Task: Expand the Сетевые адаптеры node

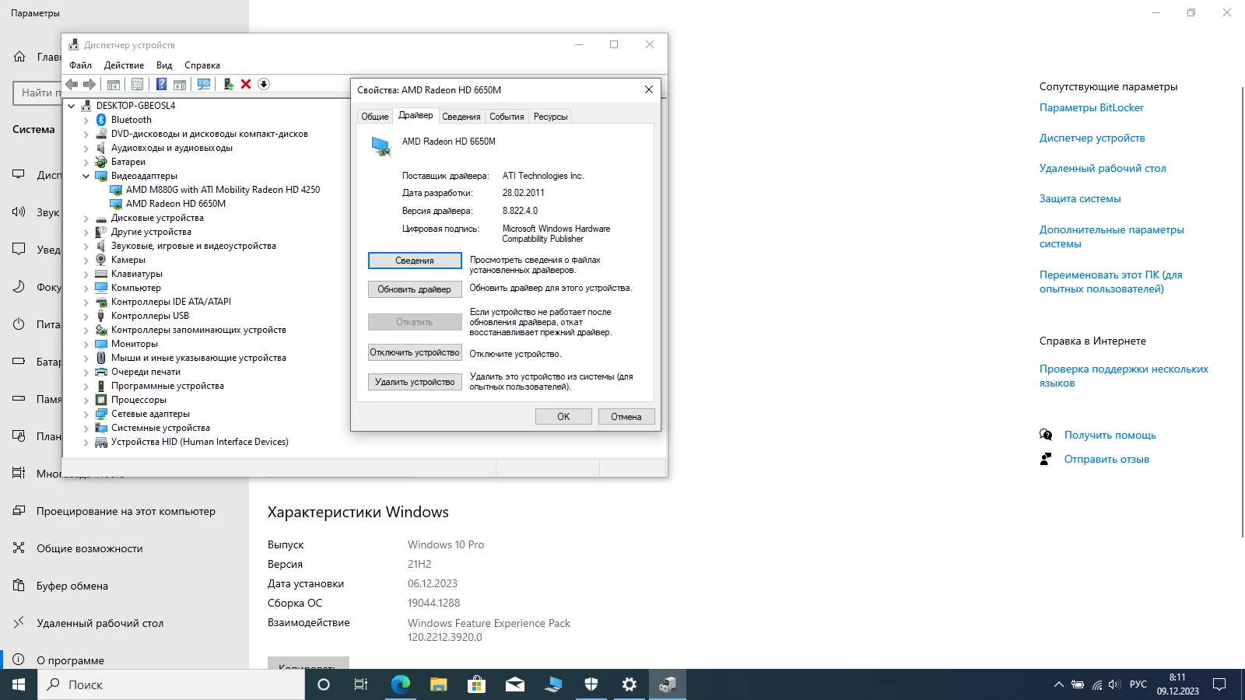Action: point(86,414)
